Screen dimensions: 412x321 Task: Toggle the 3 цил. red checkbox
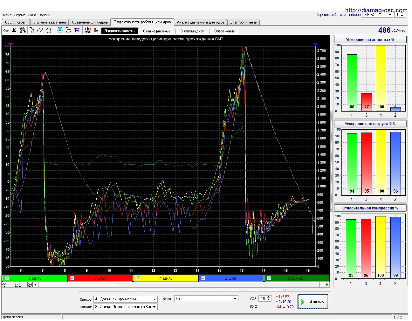click(x=72, y=278)
